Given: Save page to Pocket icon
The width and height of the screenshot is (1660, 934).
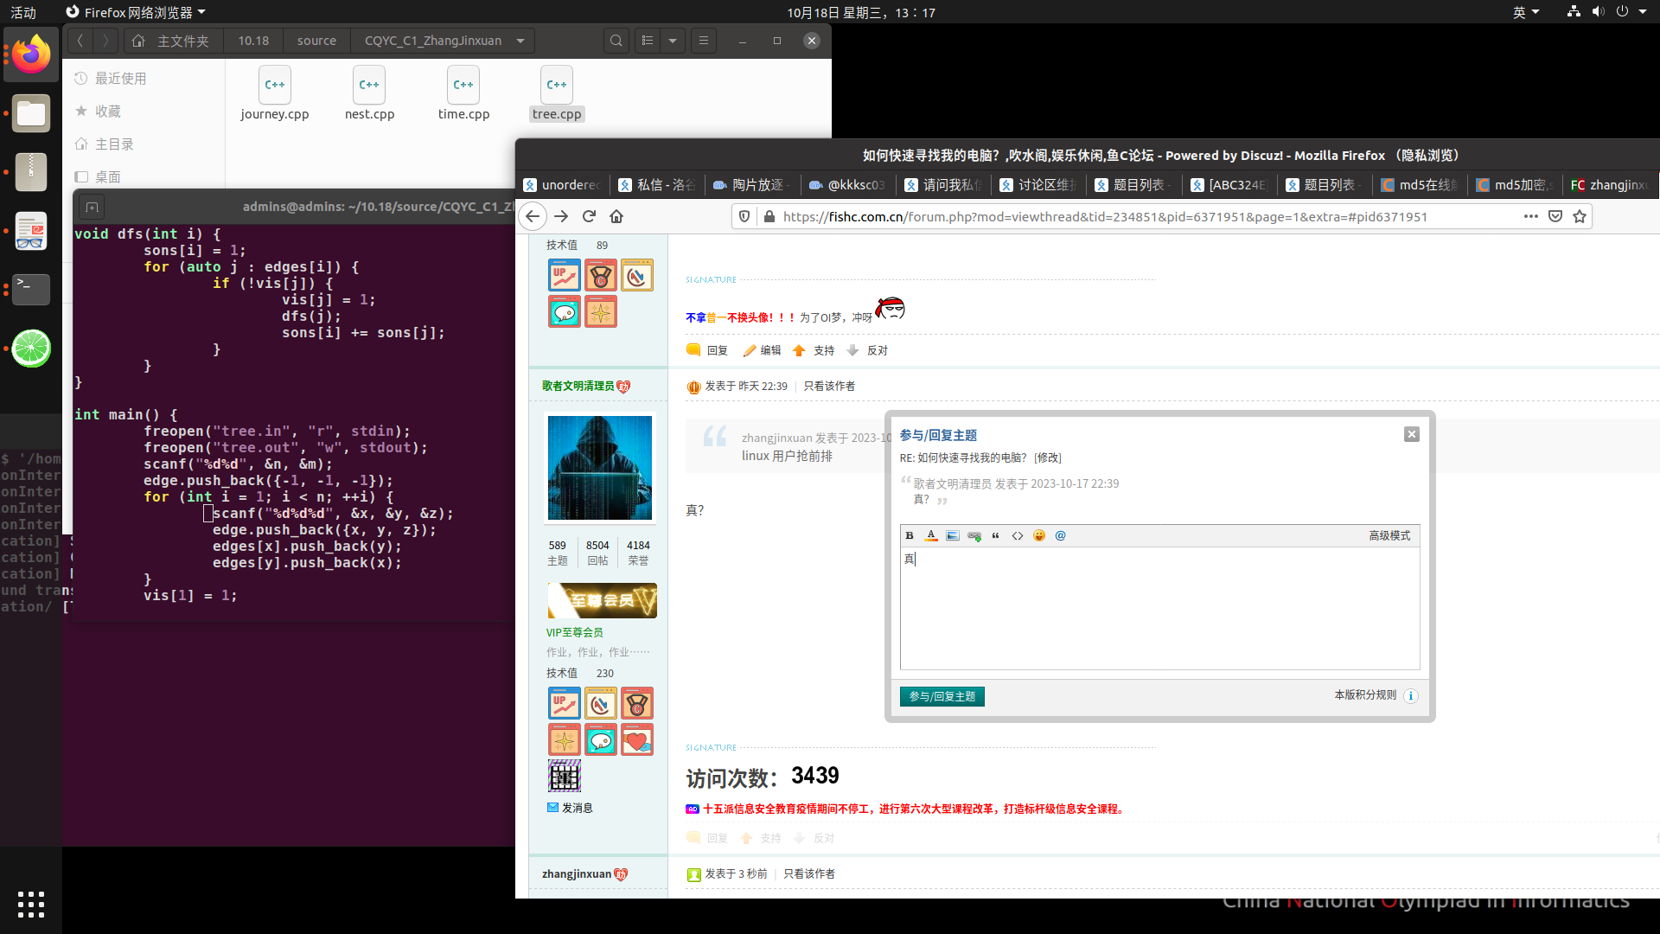Looking at the screenshot, I should (1555, 216).
